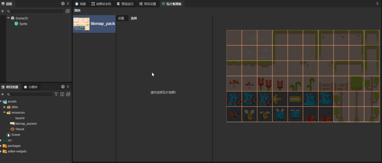The image size is (382, 163).
Task: Select the tilemap_packed thumbnail in 图块 list
Action: pos(81,24)
